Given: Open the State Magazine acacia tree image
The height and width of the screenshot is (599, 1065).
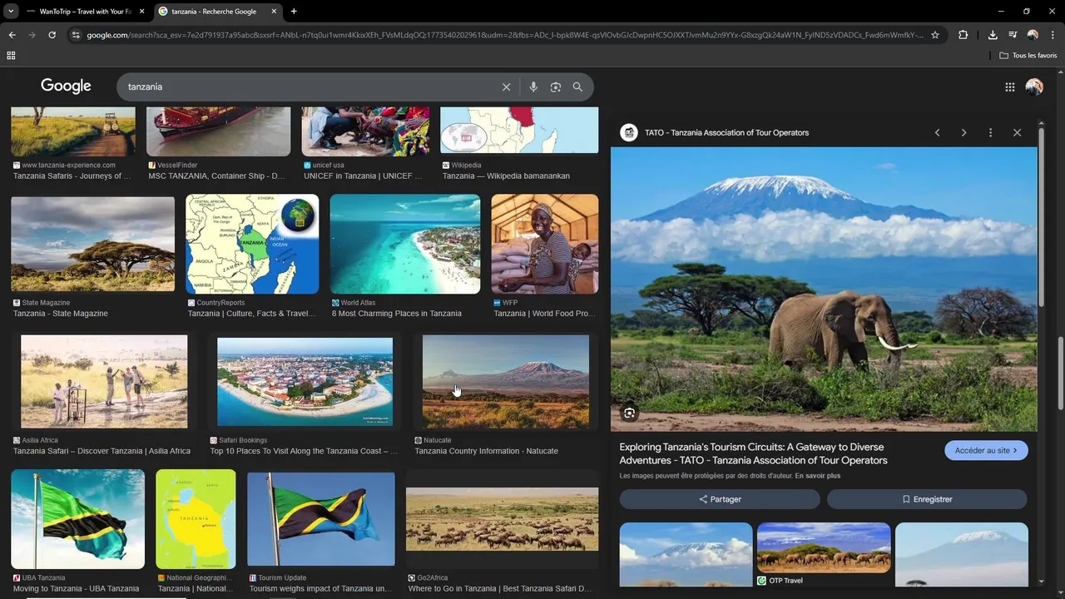Looking at the screenshot, I should pyautogui.click(x=92, y=245).
